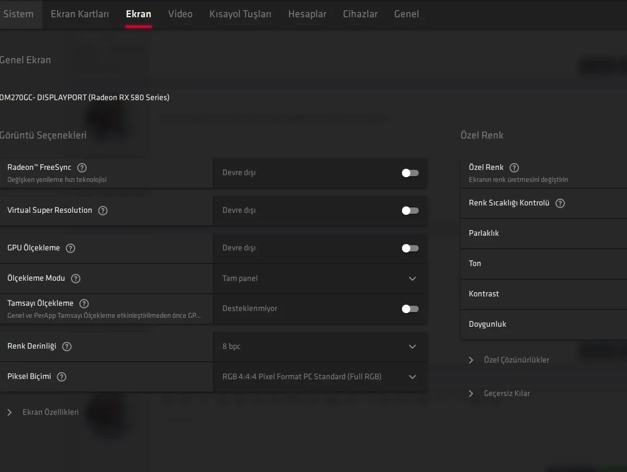Click the Renk Sıcaklığı Kontrolü help icon
The image size is (627, 472).
(x=560, y=203)
